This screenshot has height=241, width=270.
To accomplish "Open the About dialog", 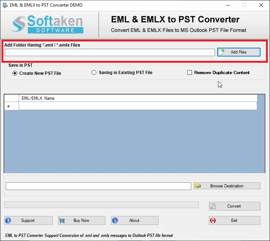I will pos(135,220).
